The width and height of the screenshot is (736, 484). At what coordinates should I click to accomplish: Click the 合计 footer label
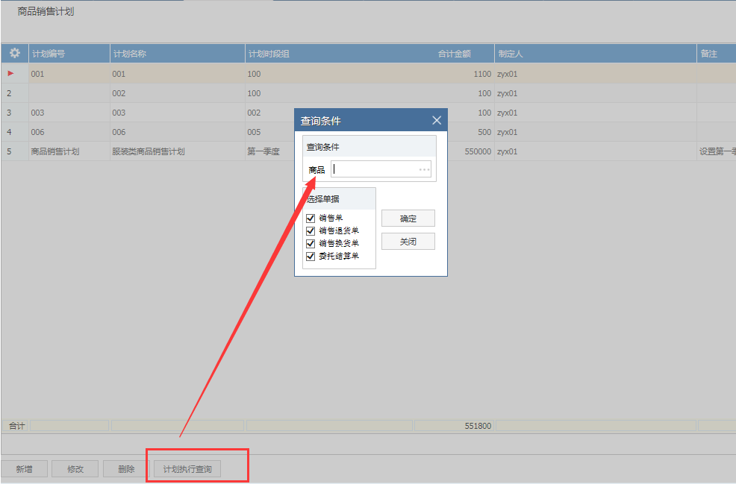16,426
